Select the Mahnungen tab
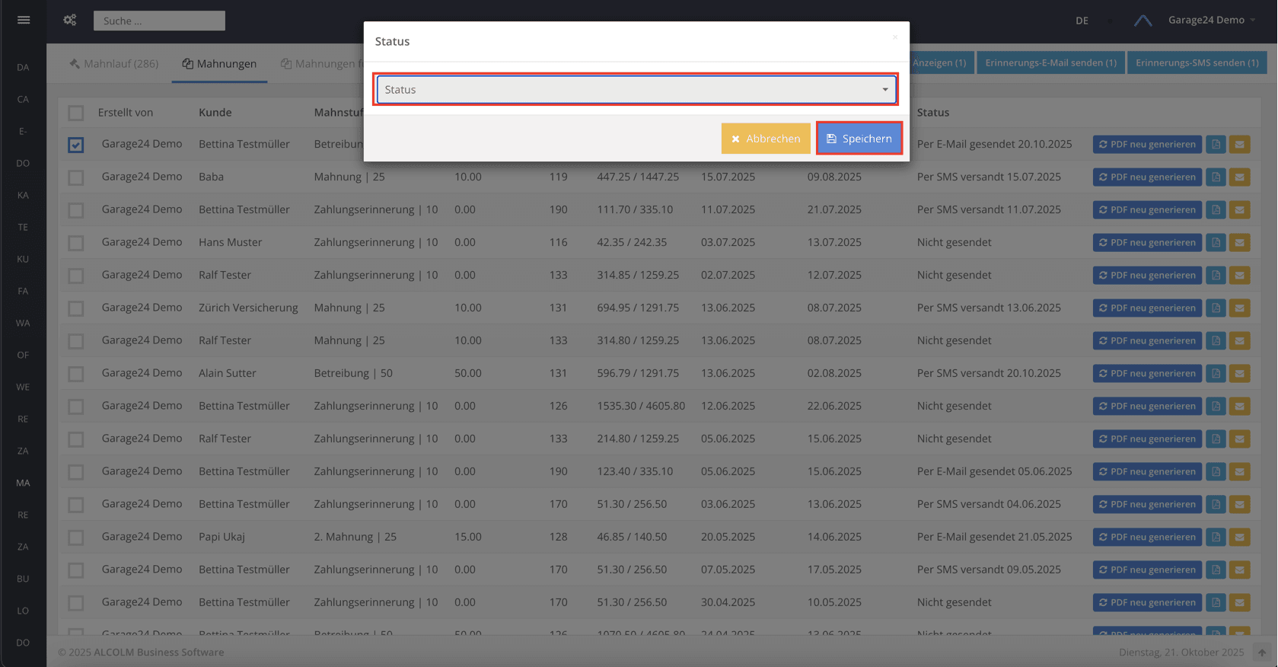 tap(219, 64)
